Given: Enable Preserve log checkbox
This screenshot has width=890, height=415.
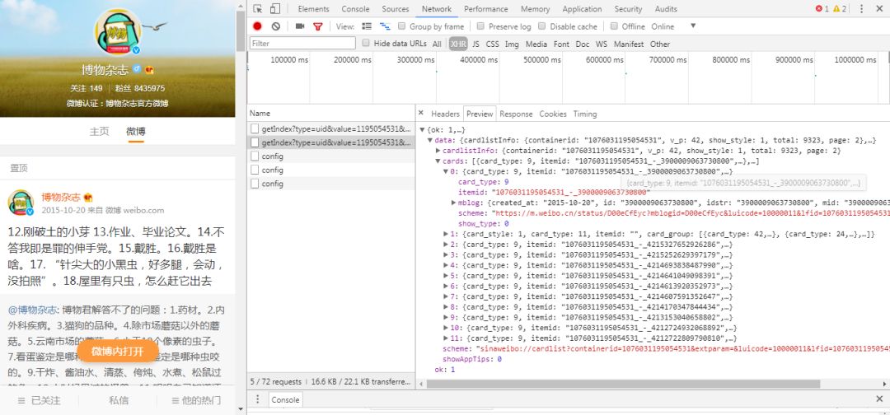Looking at the screenshot, I should point(480,26).
